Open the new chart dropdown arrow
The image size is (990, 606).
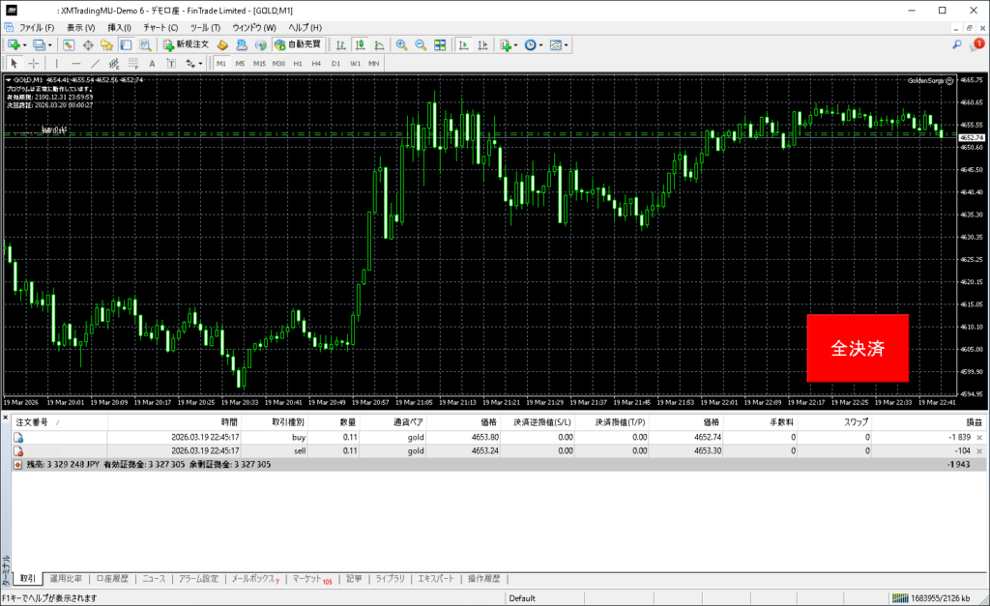tap(25, 44)
